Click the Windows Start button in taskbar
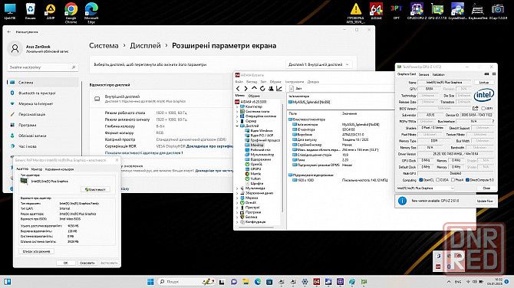This screenshot has width=514, height=288. click(150, 281)
